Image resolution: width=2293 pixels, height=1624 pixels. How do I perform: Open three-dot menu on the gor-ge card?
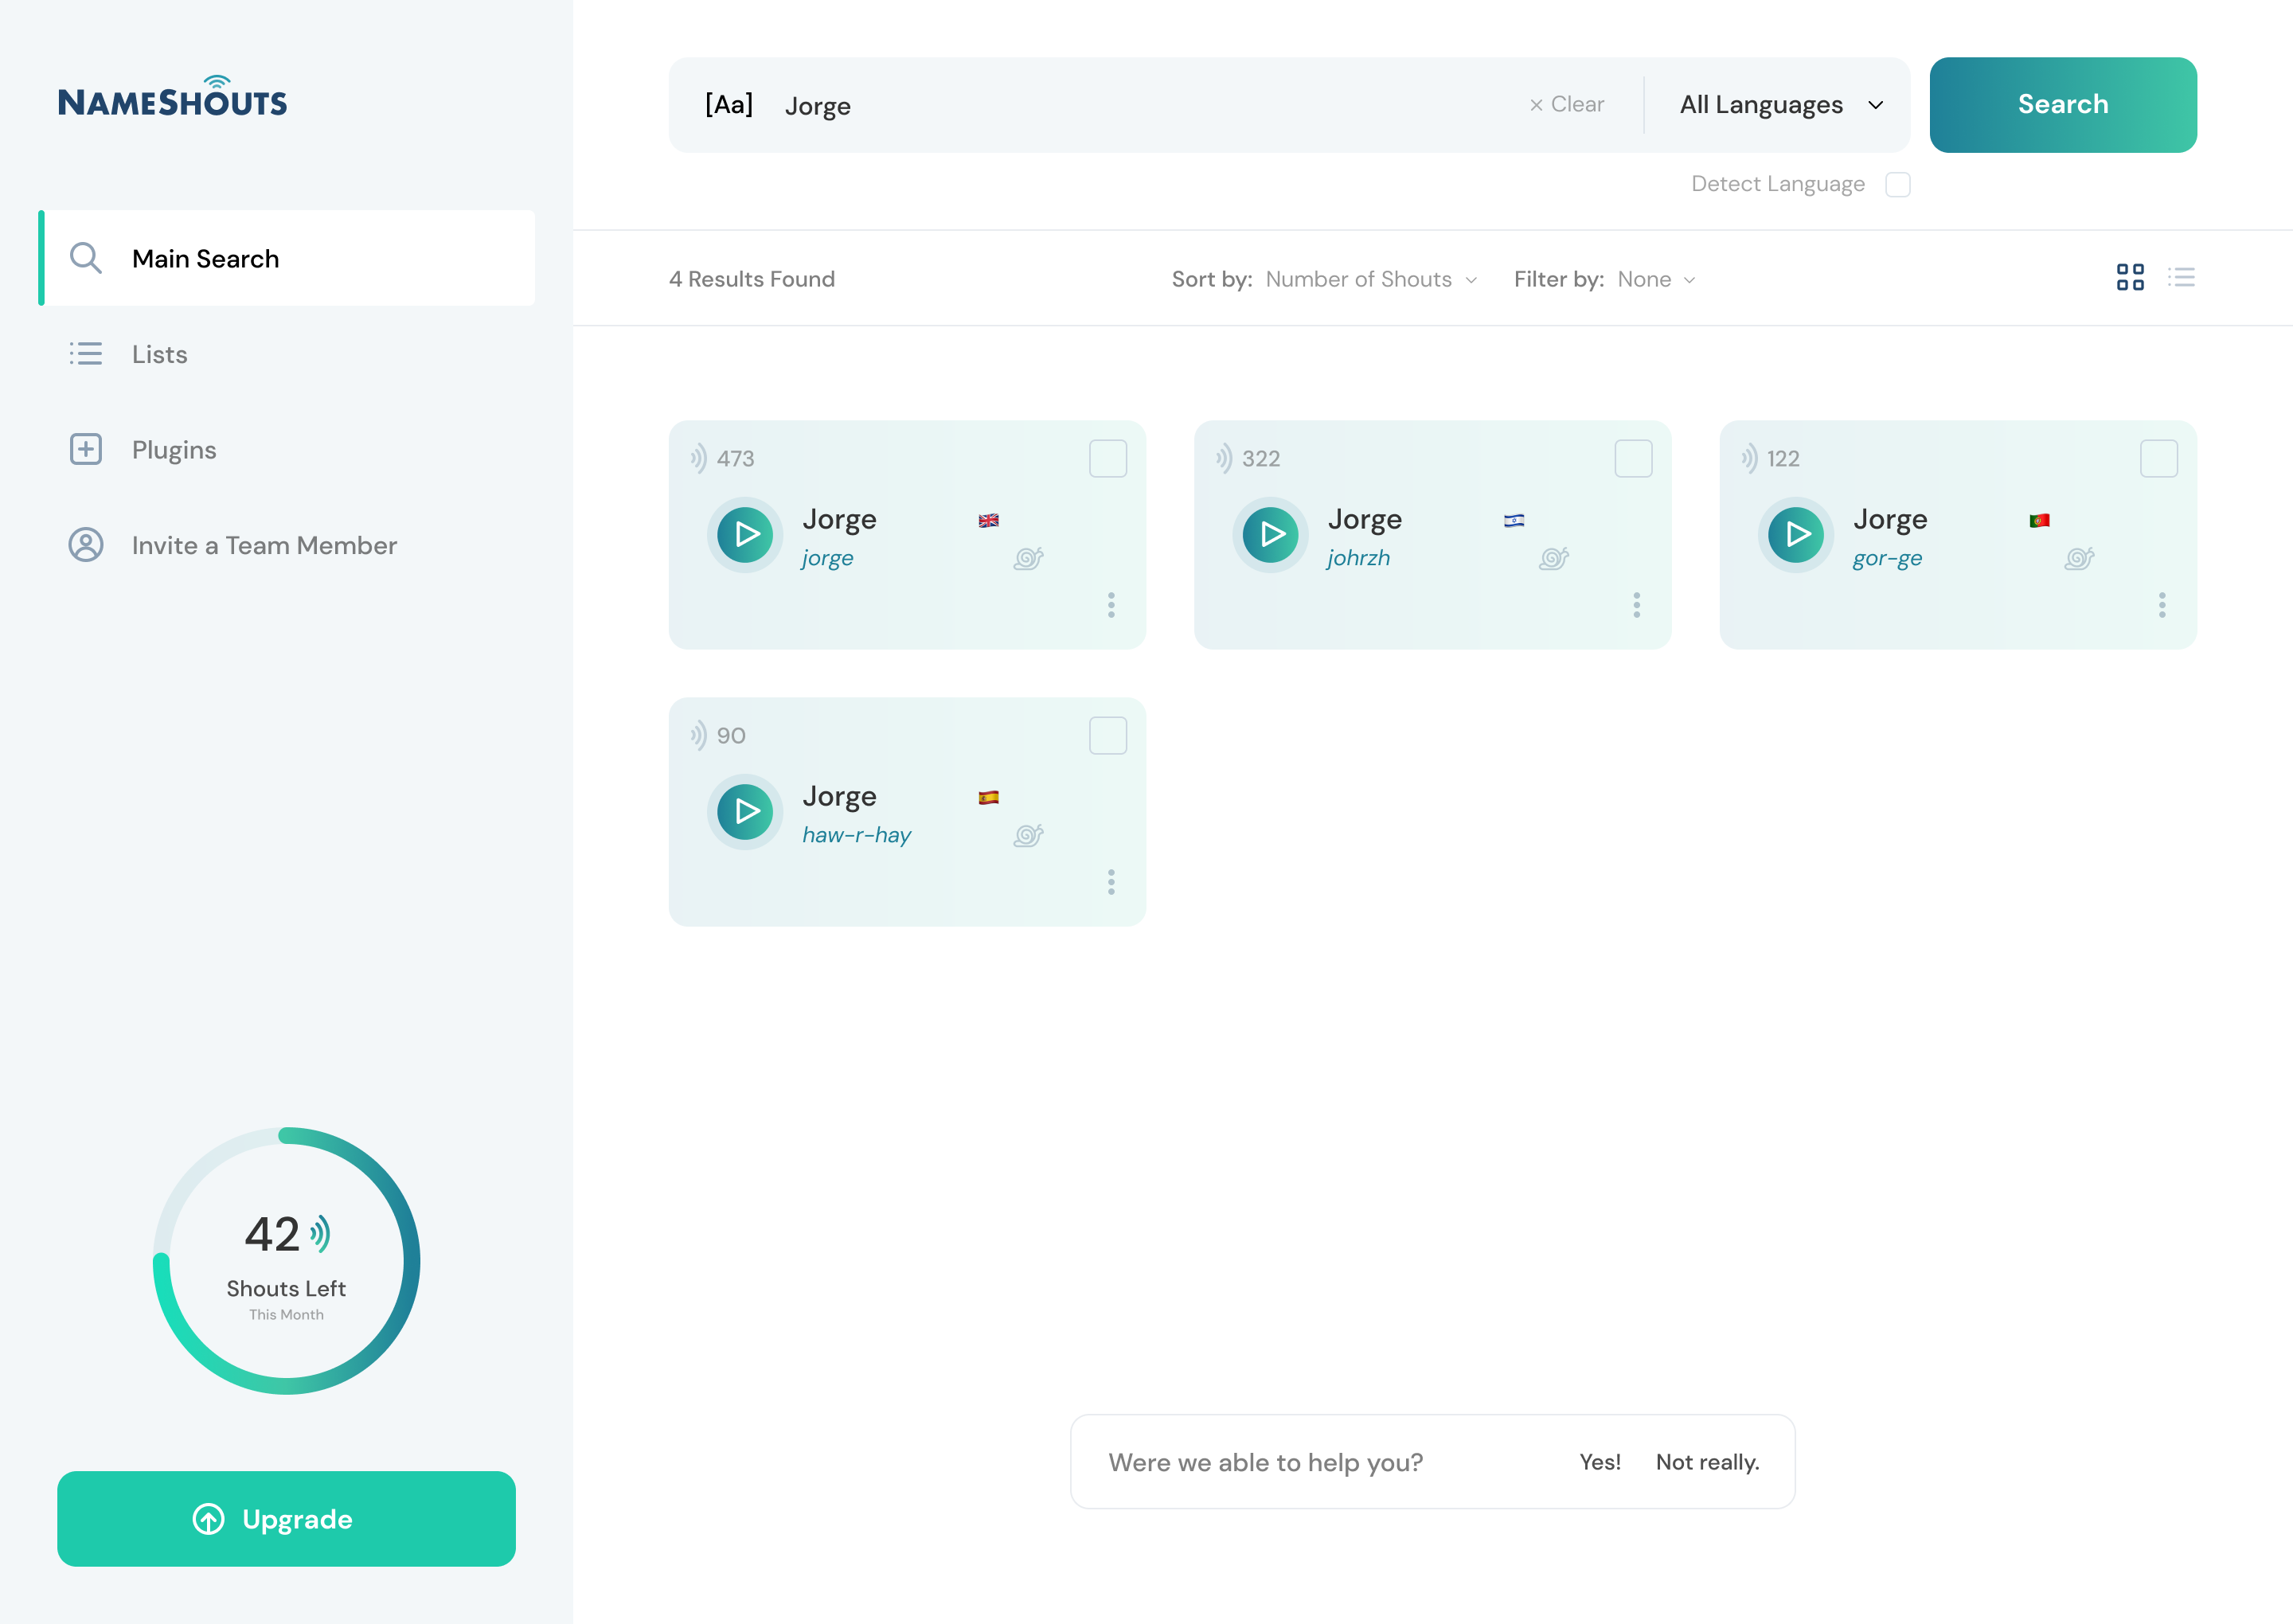click(2162, 604)
